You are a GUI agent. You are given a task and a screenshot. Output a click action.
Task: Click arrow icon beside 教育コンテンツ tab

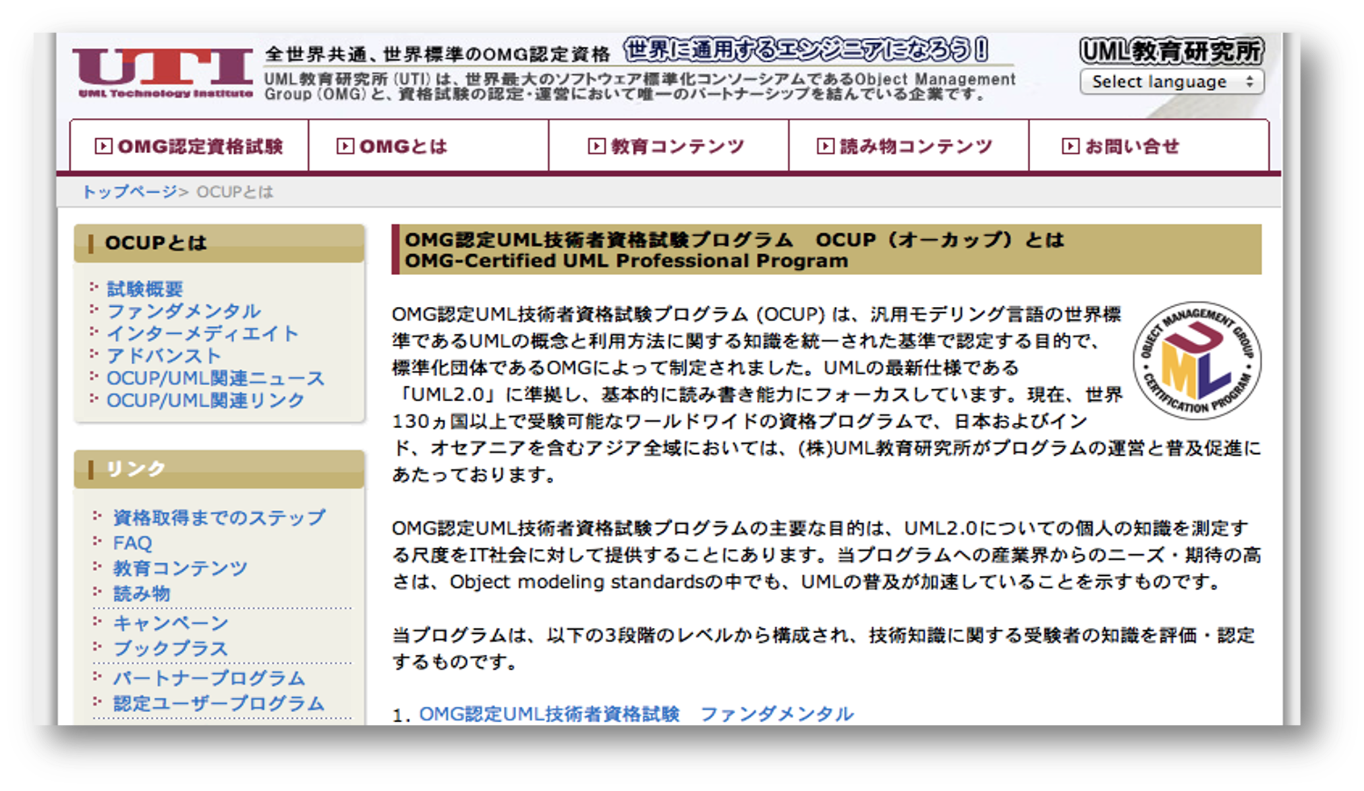596,146
